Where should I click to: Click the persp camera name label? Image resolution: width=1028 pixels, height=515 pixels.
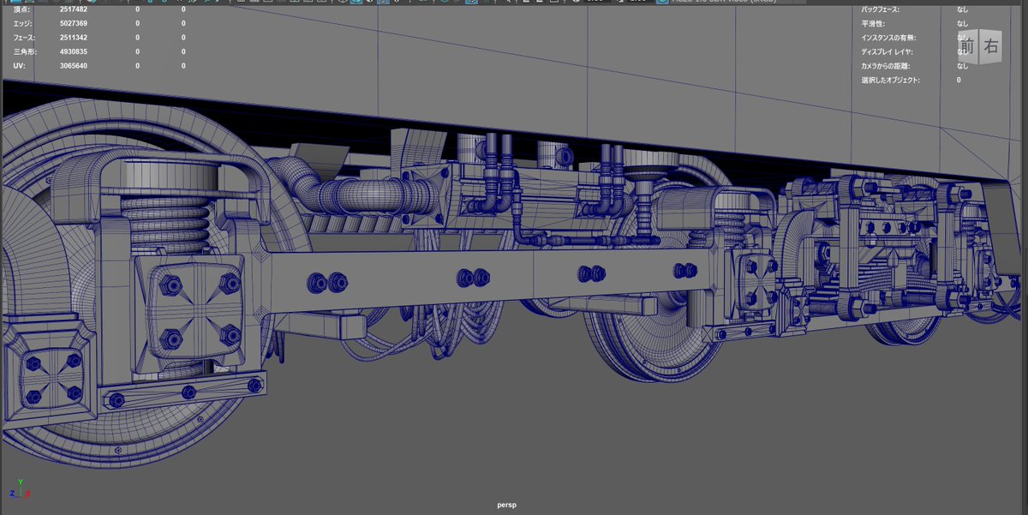click(507, 505)
